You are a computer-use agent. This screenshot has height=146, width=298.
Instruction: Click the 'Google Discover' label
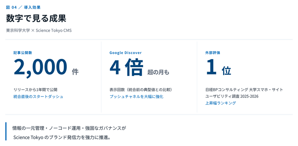point(125,53)
